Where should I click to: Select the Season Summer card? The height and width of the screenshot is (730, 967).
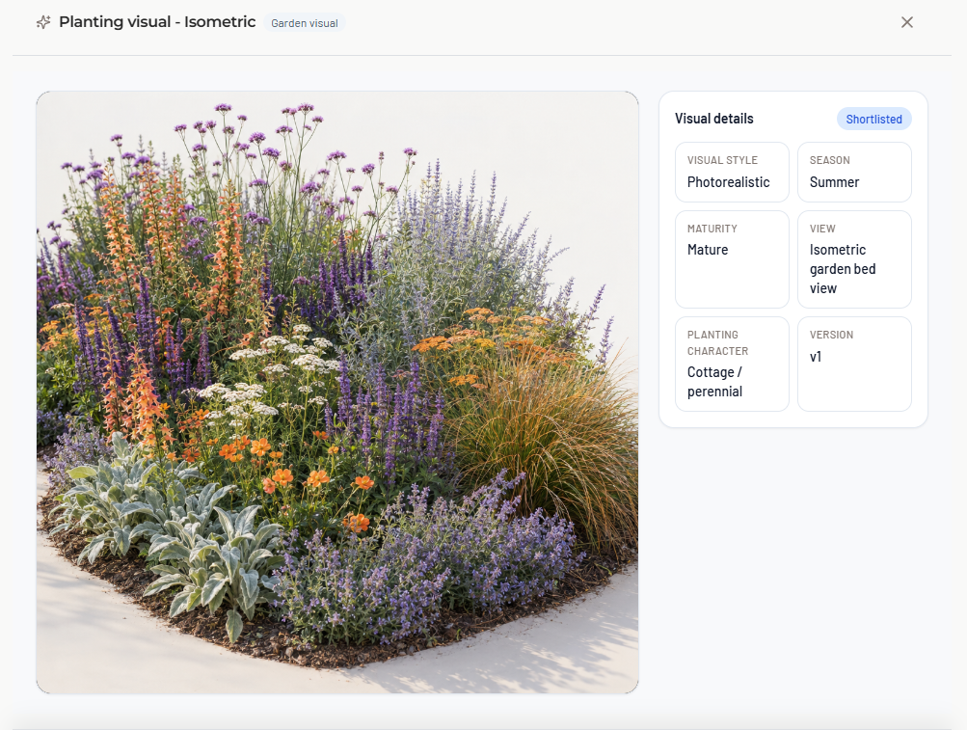click(854, 173)
